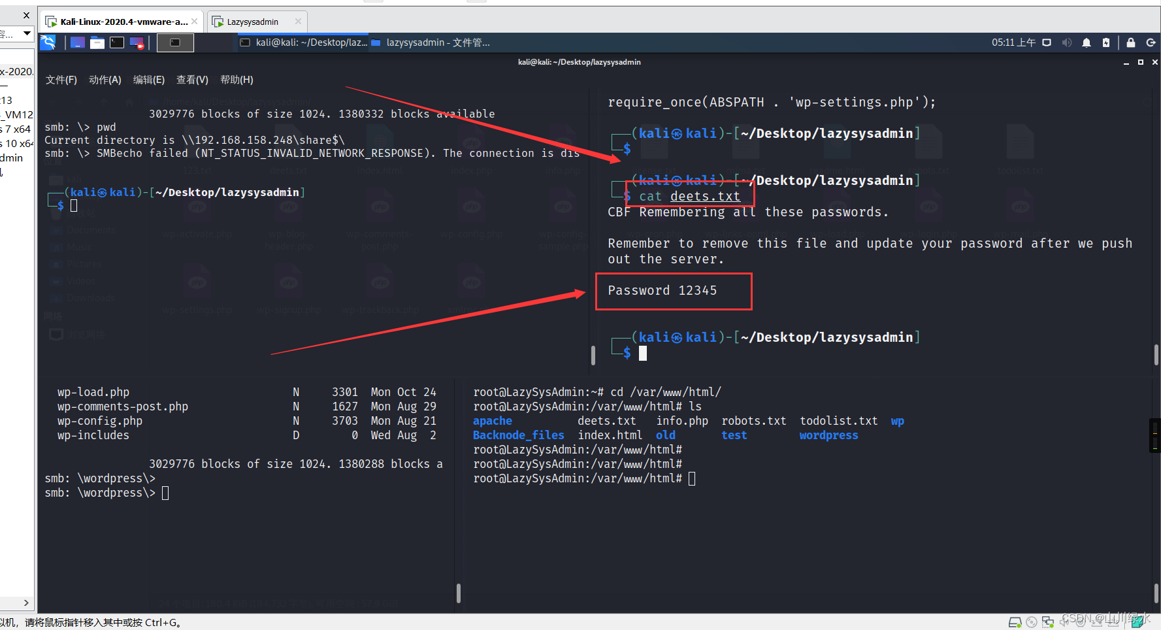Click the 'wp' directory in ls output
Image resolution: width=1161 pixels, height=630 pixels.
897,421
